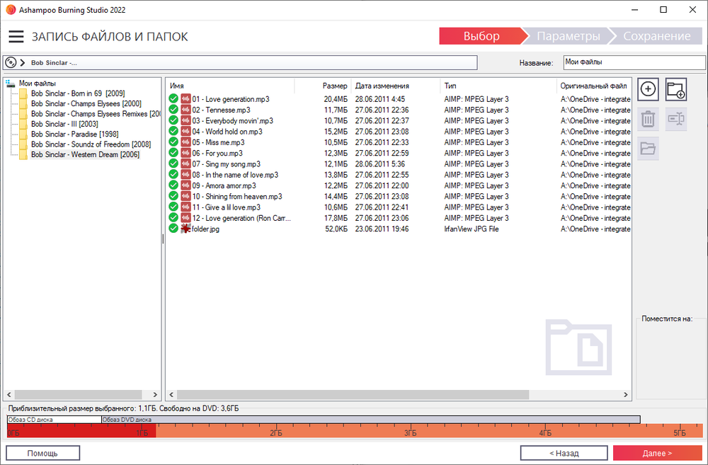The width and height of the screenshot is (708, 465).
Task: Select Bob Sinclar - Champs Elysees Remixes folder
Action: click(96, 114)
